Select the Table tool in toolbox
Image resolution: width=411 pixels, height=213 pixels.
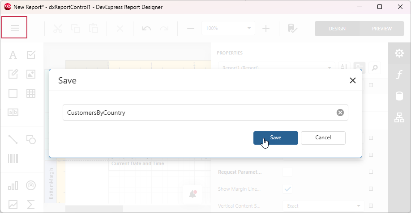31,93
